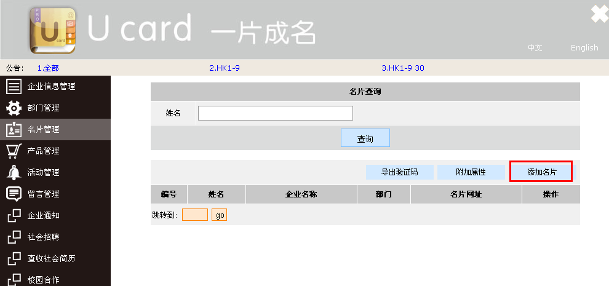Focus the 跳转到 page number field

click(195, 215)
